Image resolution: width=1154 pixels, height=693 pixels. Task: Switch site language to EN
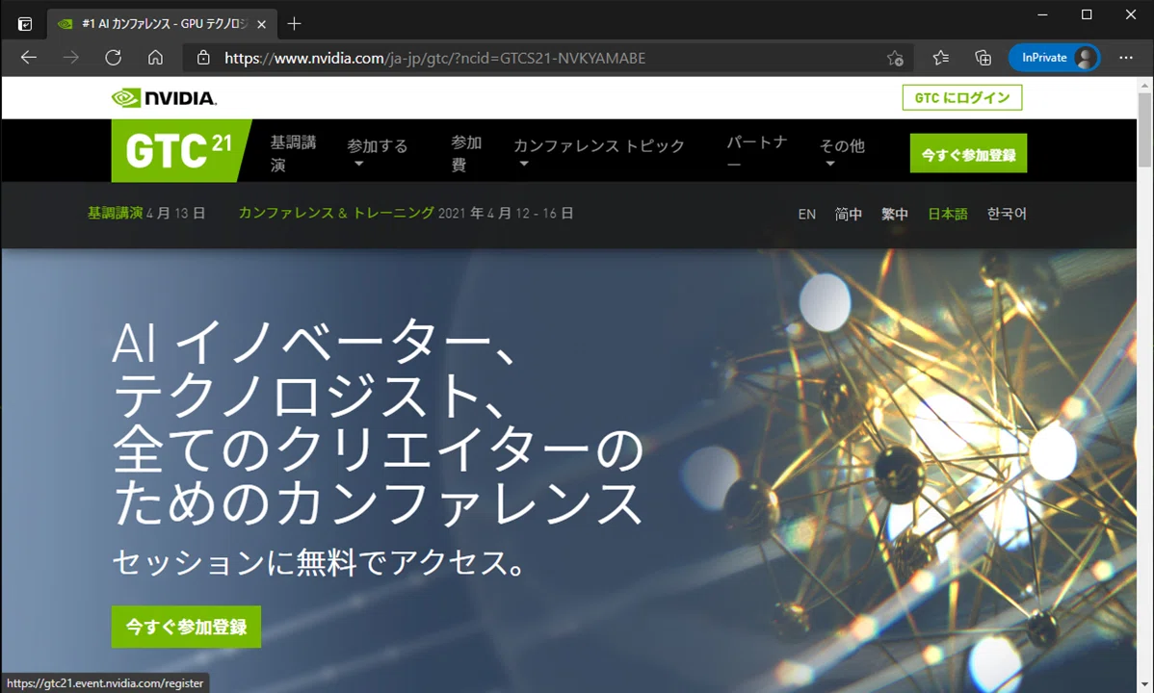pos(806,214)
